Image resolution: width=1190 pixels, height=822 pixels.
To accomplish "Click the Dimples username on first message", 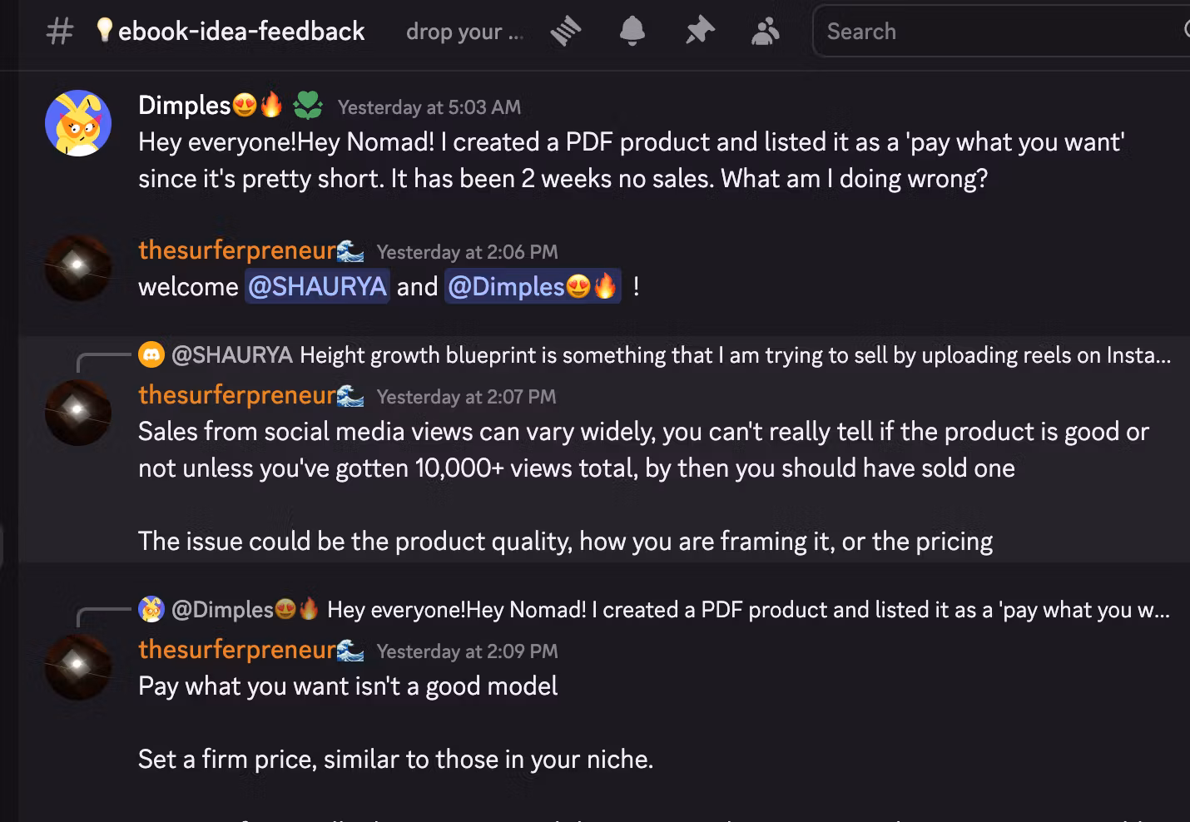I will click(184, 106).
